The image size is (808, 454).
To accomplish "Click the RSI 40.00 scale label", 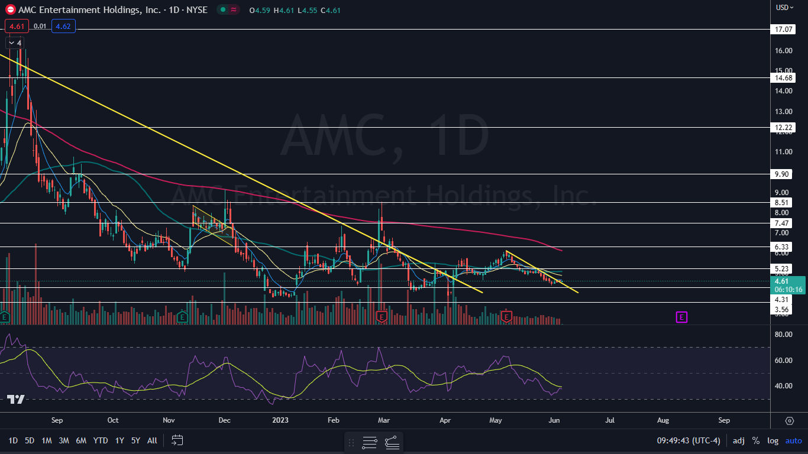I will pyautogui.click(x=784, y=386).
